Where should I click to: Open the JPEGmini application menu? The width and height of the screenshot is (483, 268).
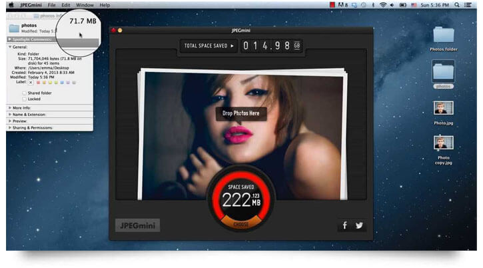point(31,5)
